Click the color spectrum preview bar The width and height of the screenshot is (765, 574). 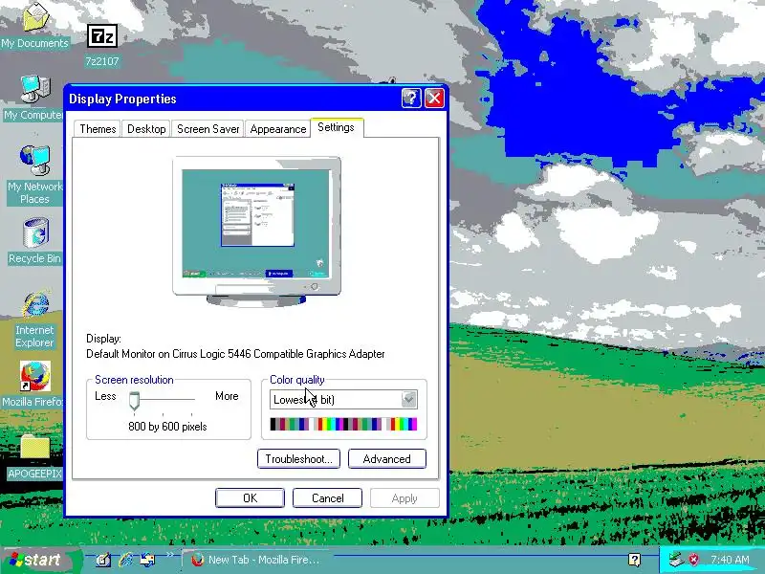tap(343, 424)
